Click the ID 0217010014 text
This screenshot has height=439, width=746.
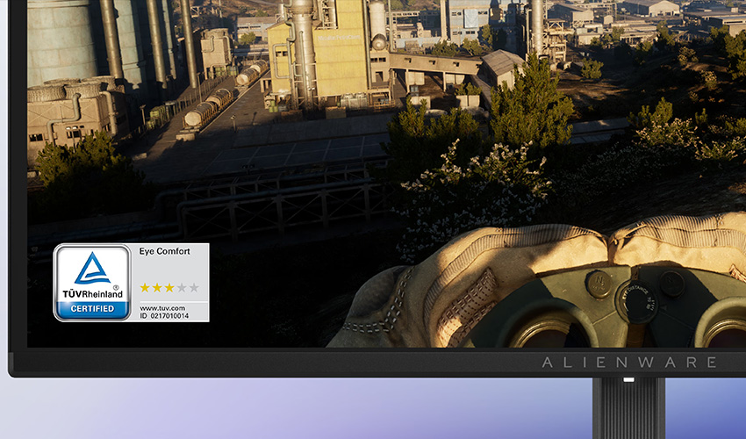[x=164, y=316]
